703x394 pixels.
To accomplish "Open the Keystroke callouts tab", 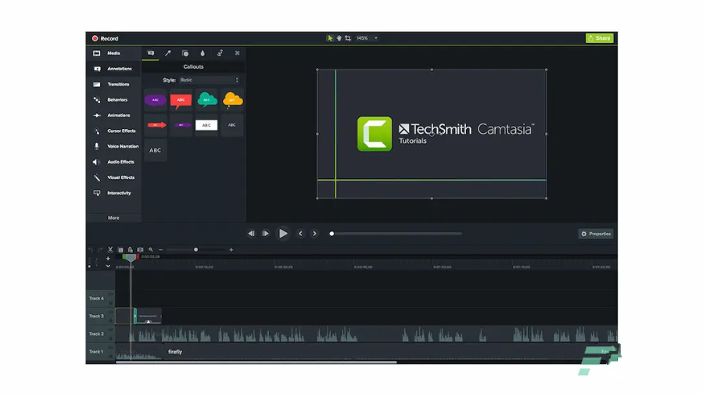I will pos(237,53).
